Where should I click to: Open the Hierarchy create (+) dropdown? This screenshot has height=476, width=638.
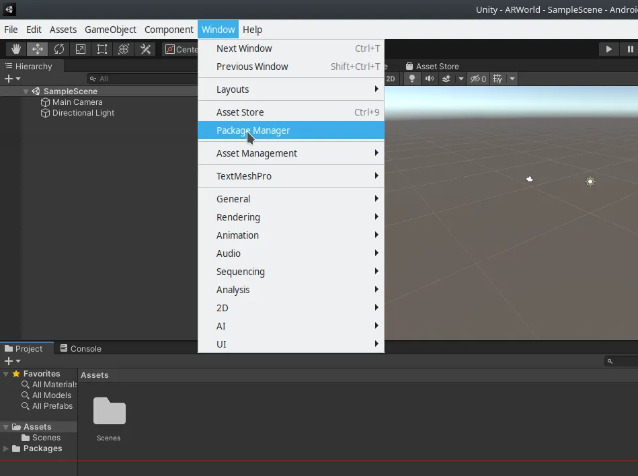tap(12, 79)
